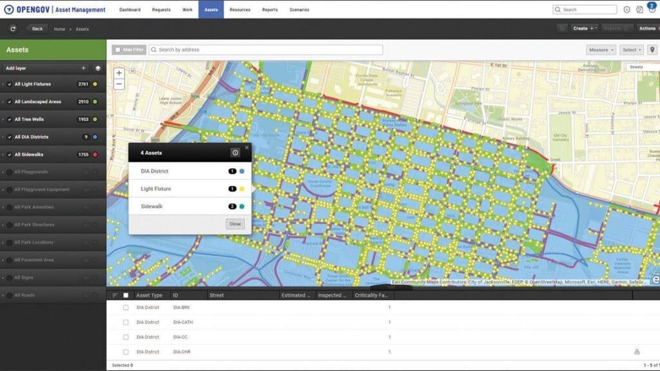This screenshot has height=371, width=660.
Task: Click yellow color swatch for All Light Fixtures
Action: 95,84
